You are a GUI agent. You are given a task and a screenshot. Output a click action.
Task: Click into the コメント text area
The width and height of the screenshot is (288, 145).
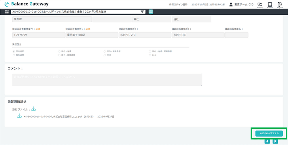tap(107, 80)
